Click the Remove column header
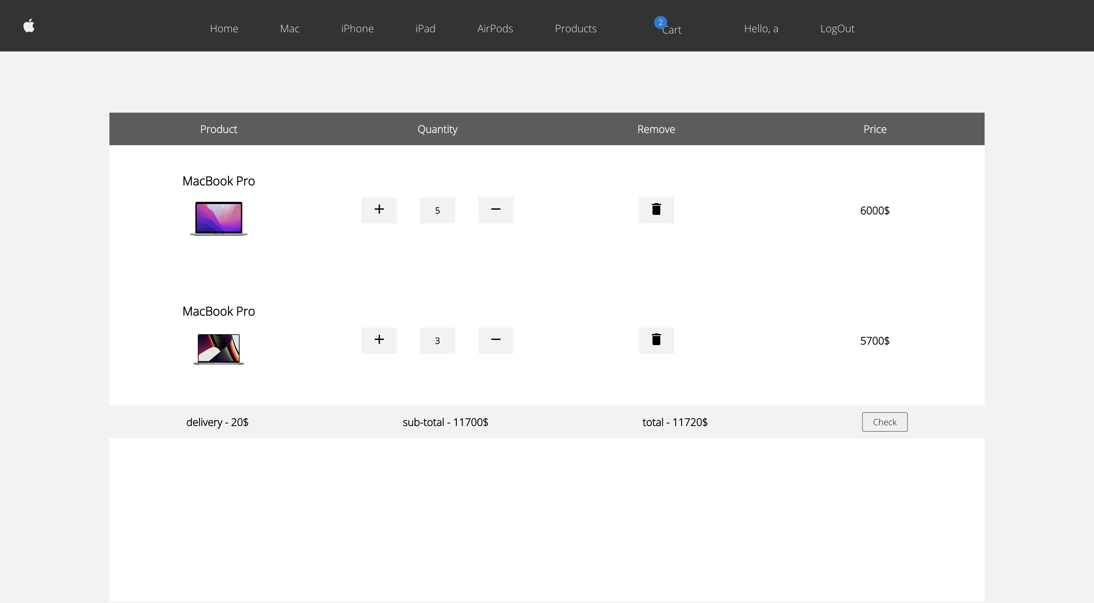 coord(656,129)
